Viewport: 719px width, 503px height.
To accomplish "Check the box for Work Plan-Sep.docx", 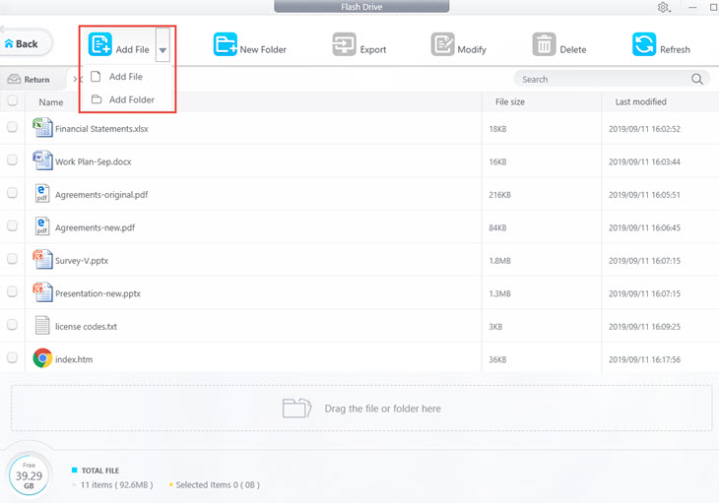I will [13, 159].
